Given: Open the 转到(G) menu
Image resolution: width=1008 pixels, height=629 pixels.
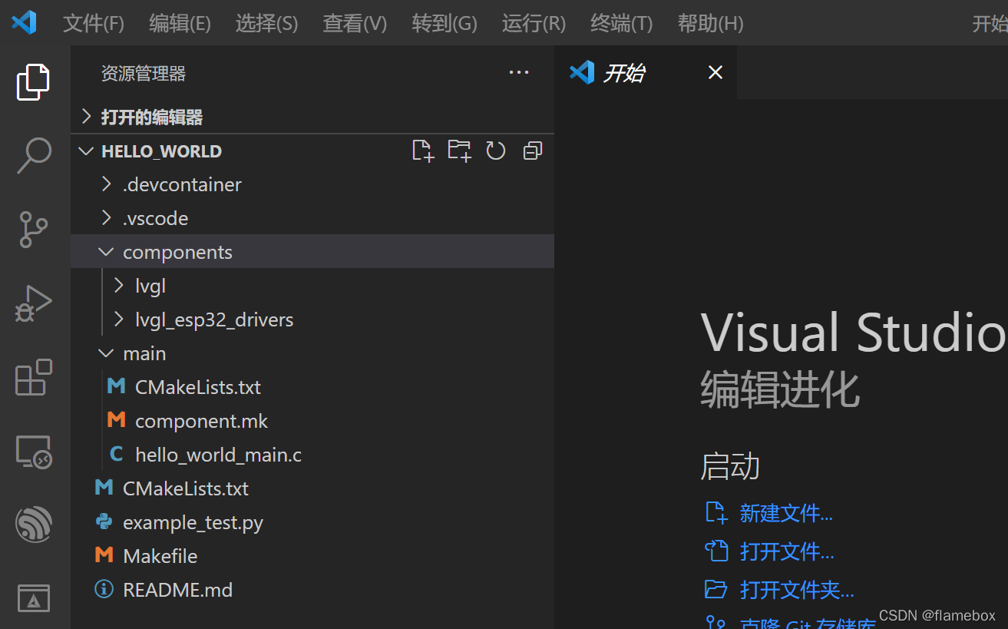Looking at the screenshot, I should [444, 23].
